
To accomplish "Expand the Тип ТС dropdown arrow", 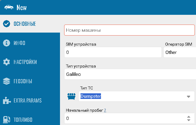I will [188, 97].
